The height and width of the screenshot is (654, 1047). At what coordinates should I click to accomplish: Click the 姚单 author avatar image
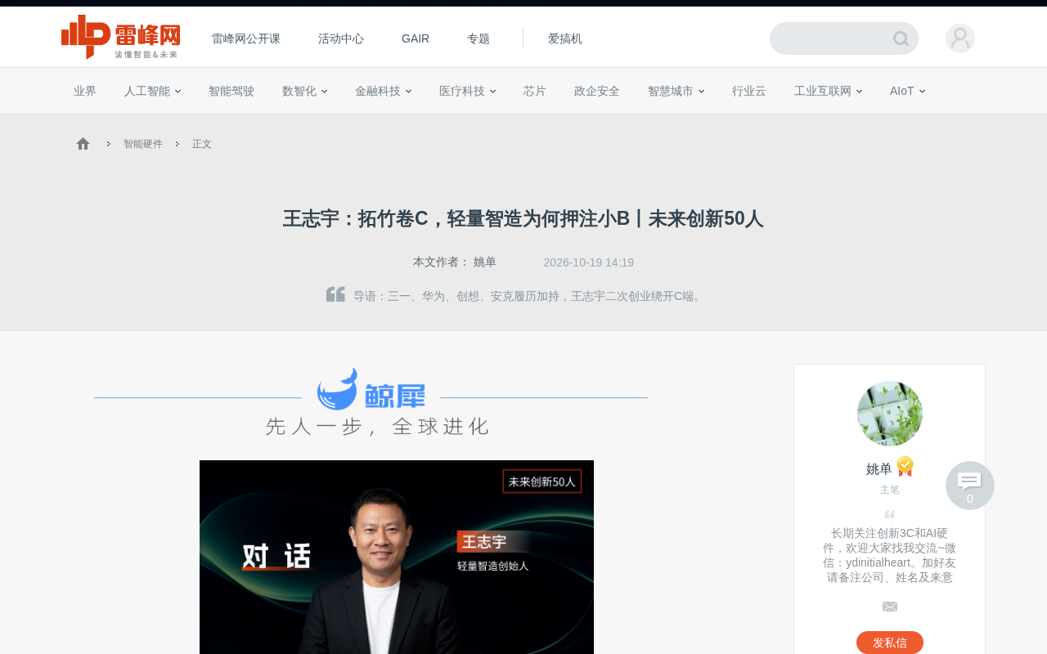click(x=890, y=414)
